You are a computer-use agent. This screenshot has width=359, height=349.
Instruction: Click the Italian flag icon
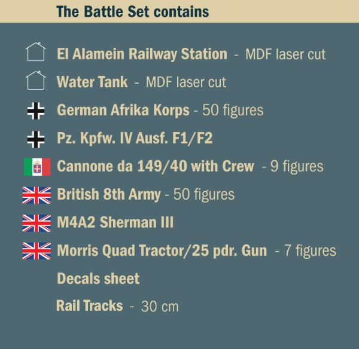tap(36, 167)
